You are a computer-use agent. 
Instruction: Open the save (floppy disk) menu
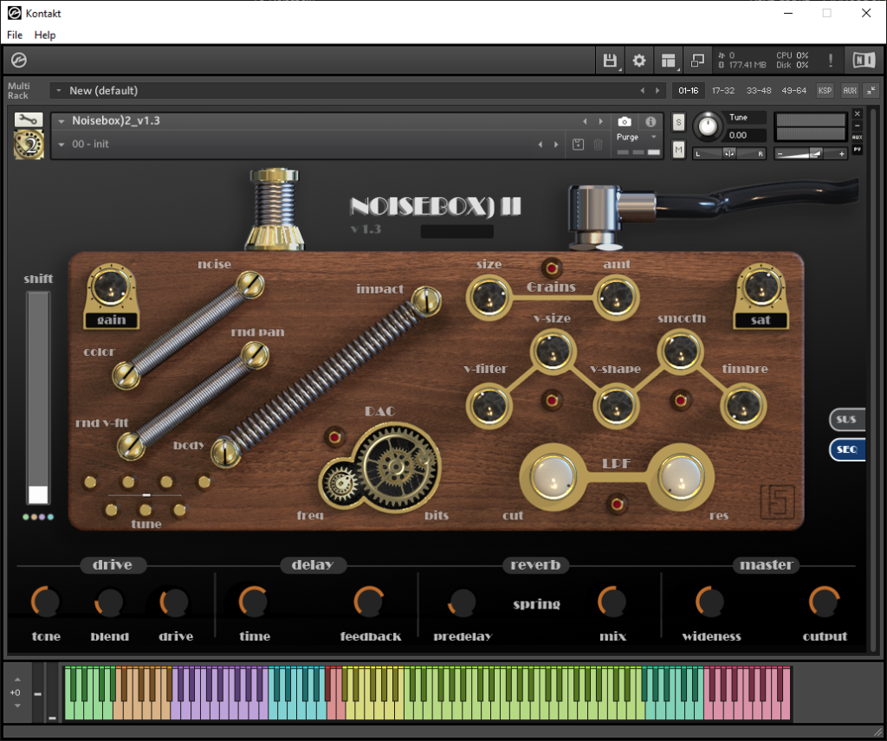[610, 61]
